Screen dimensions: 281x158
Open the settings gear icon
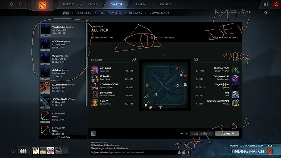(x=11, y=4)
